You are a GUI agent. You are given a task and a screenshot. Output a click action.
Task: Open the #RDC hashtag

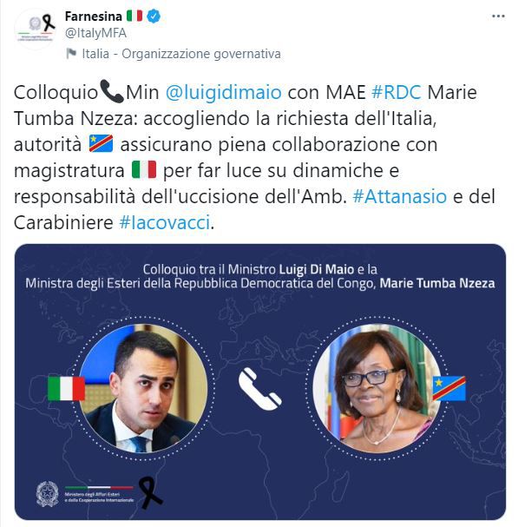point(396,92)
